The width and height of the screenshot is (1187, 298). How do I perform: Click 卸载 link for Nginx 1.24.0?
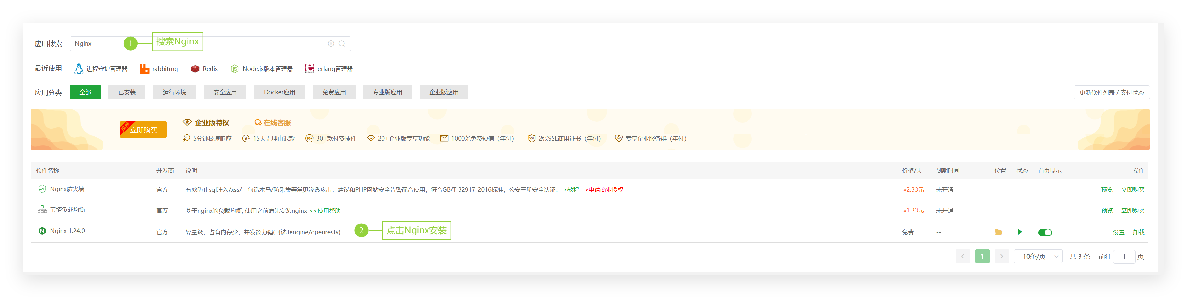1138,232
